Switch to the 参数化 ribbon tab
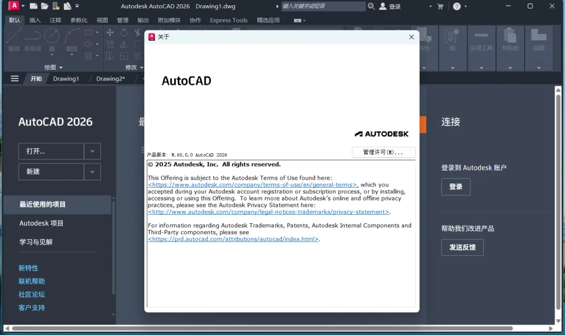The width and height of the screenshot is (565, 335). click(x=79, y=20)
